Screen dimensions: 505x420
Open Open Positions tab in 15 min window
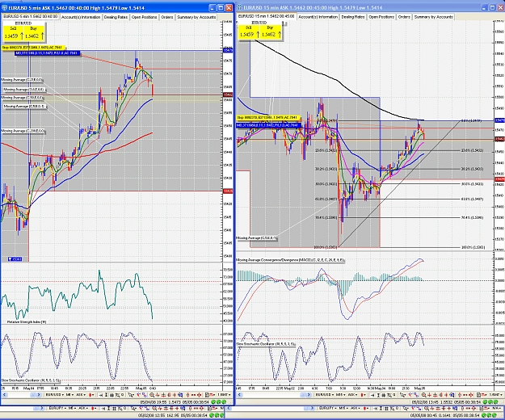click(x=381, y=17)
